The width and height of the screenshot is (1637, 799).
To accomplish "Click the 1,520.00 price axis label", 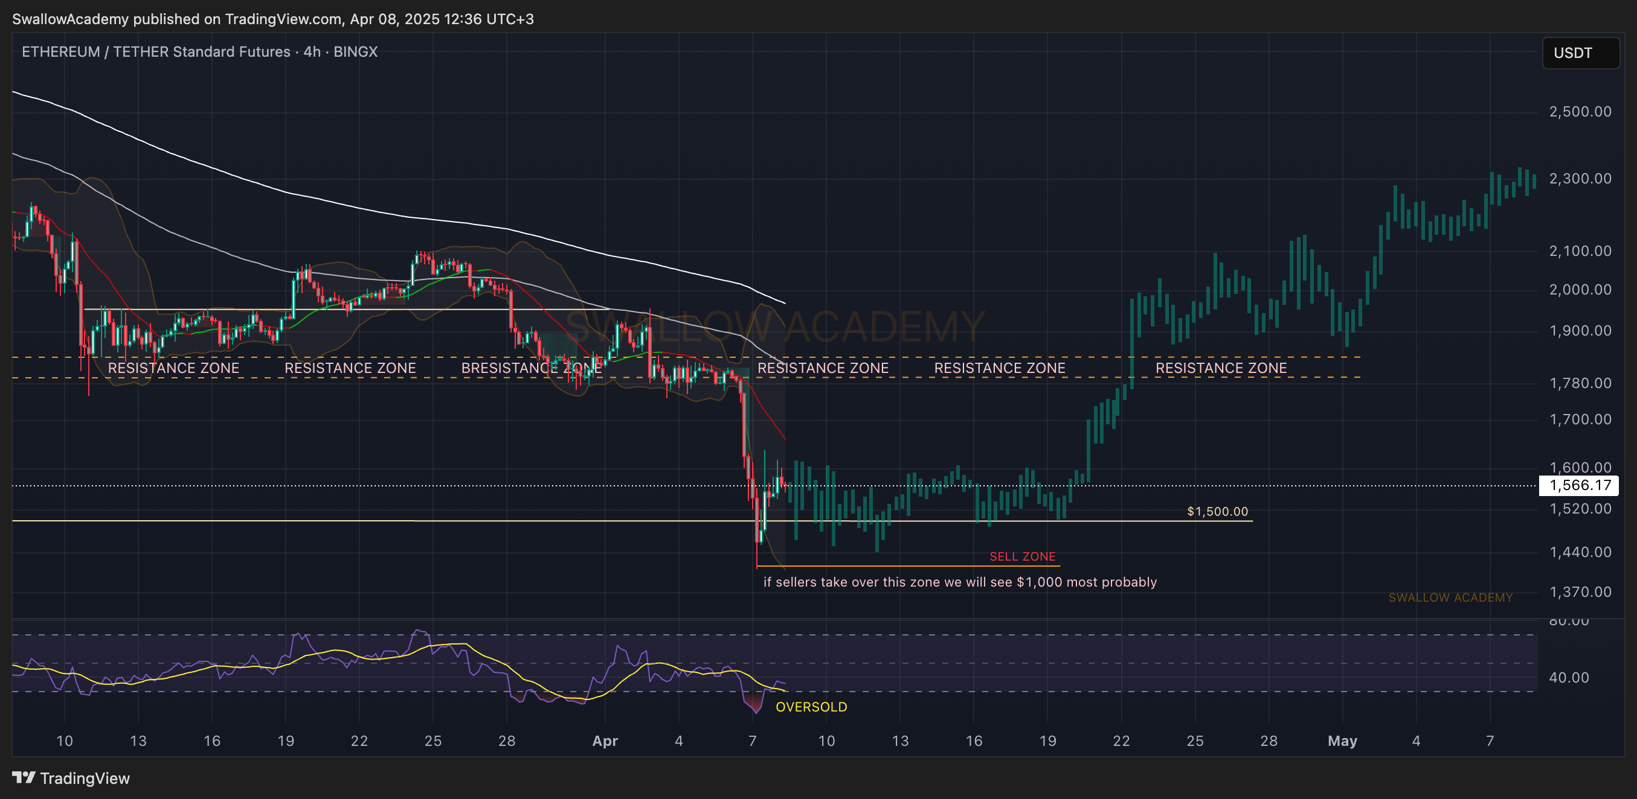I will point(1580,508).
